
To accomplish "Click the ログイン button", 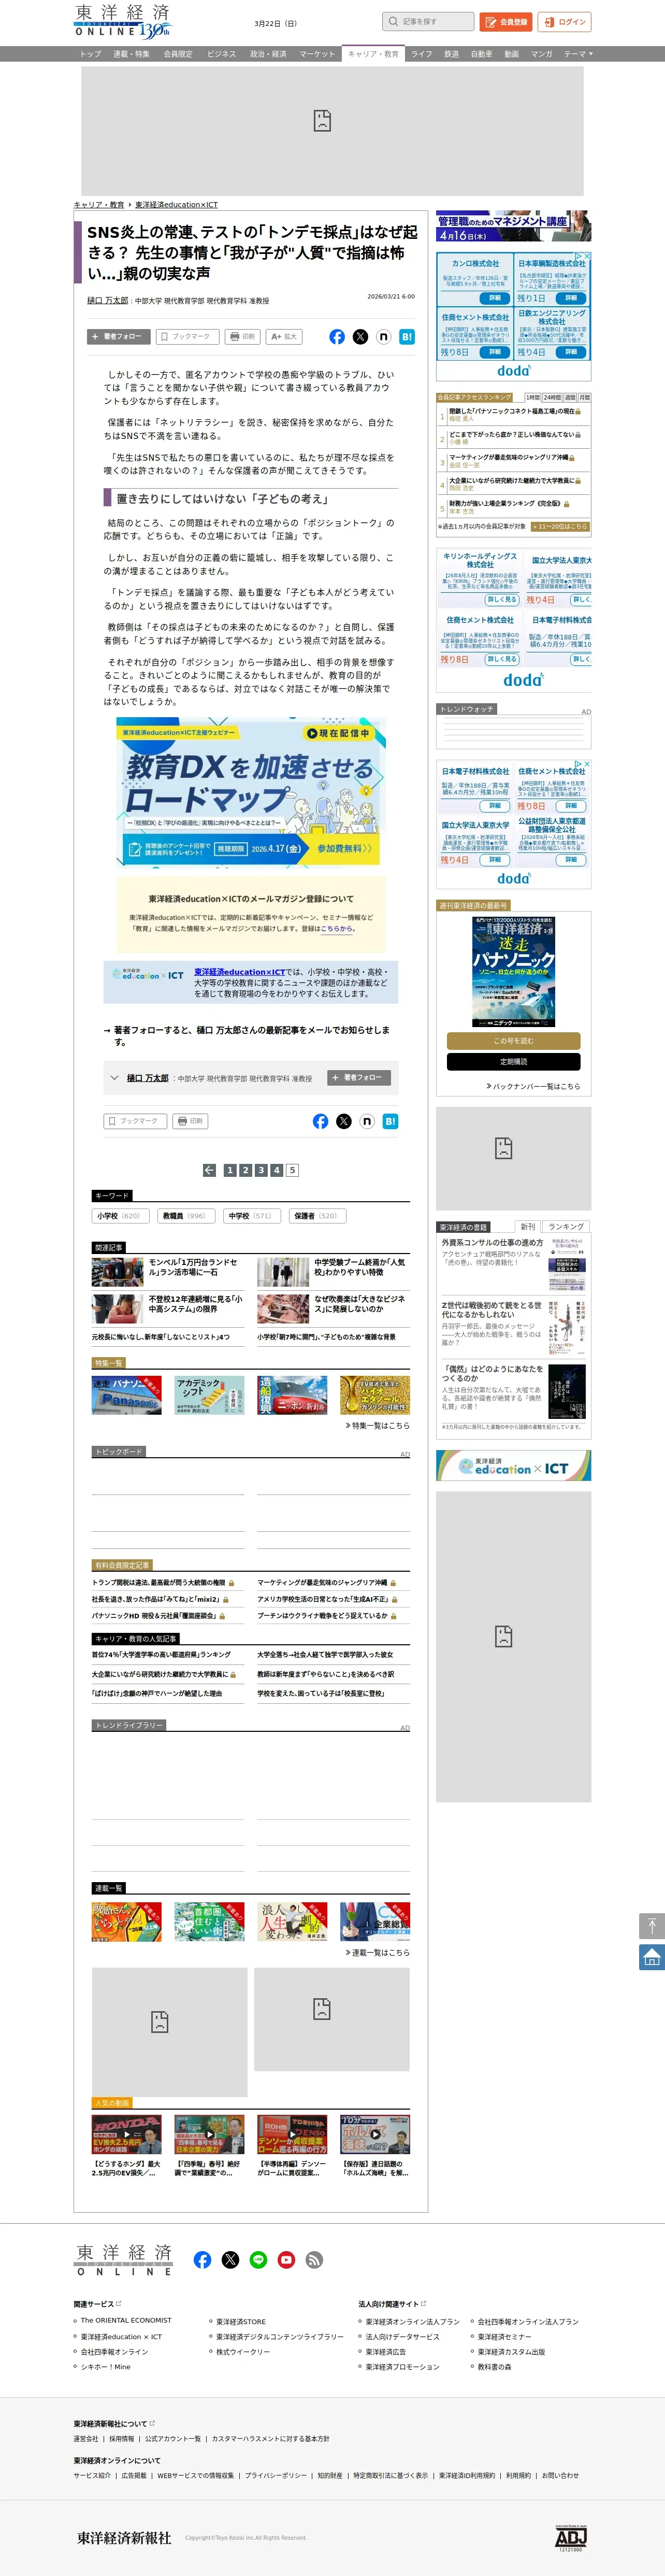I will pyautogui.click(x=565, y=22).
